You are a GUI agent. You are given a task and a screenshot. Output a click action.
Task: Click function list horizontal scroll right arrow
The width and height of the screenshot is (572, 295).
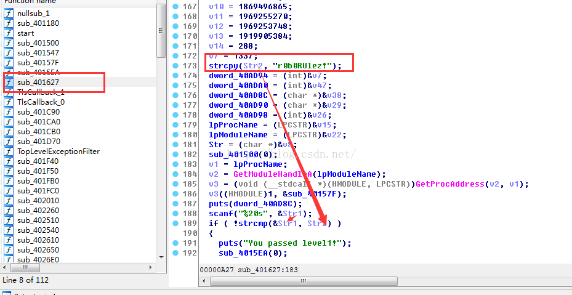click(x=151, y=268)
